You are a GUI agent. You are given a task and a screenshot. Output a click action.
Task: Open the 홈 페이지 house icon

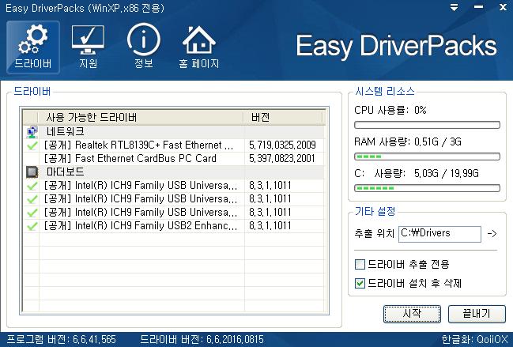point(199,47)
